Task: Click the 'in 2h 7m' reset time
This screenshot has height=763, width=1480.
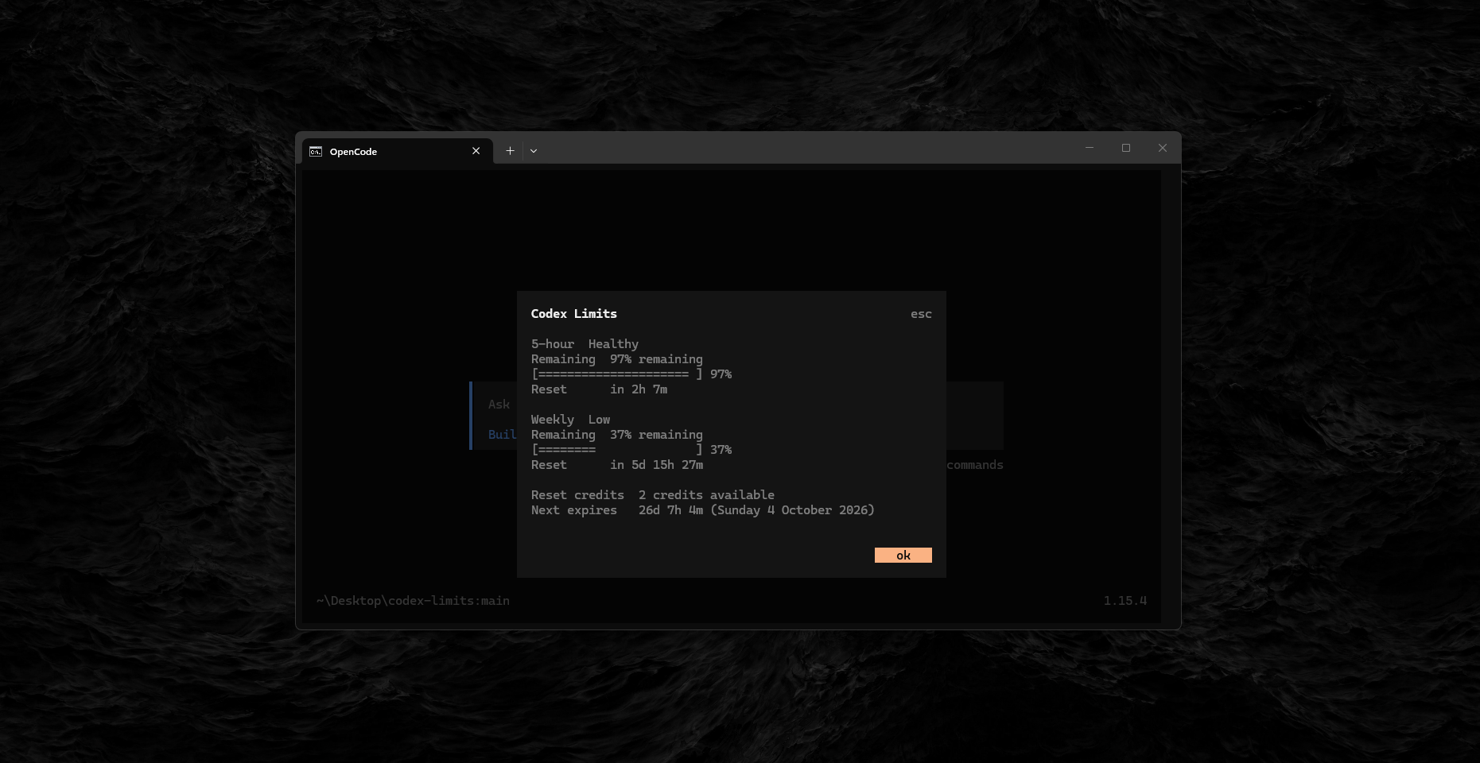Action: 639,389
